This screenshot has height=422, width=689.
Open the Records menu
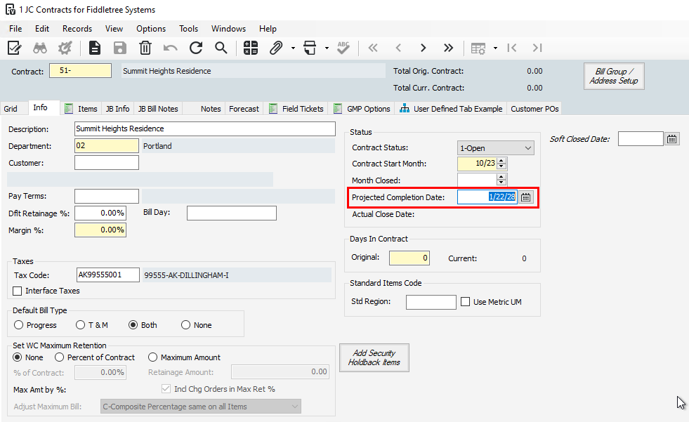tap(77, 29)
